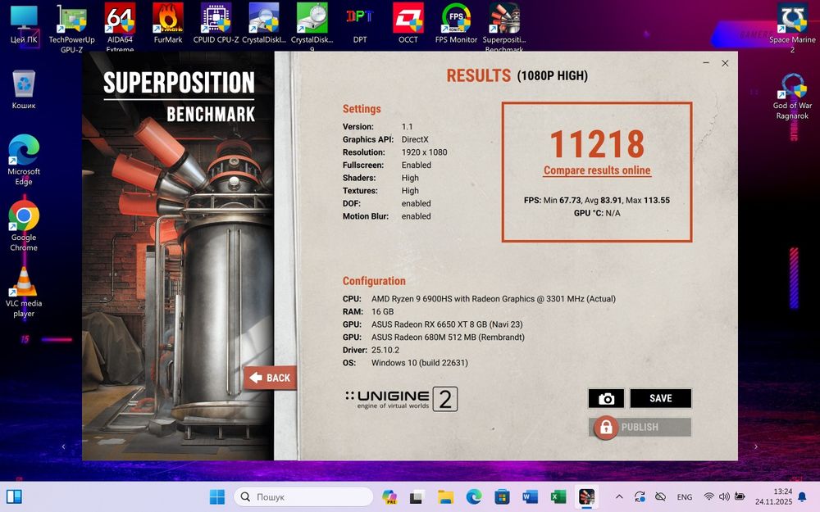Click the 11218 score value
820x512 pixels.
(597, 144)
